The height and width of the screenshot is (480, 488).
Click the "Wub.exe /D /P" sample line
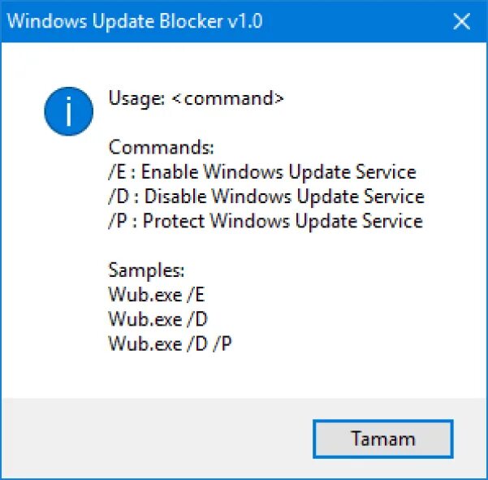click(171, 343)
